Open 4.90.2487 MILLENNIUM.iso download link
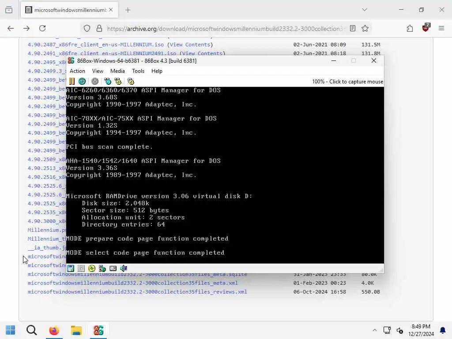Screen dimensions: 452x339 pos(96,45)
